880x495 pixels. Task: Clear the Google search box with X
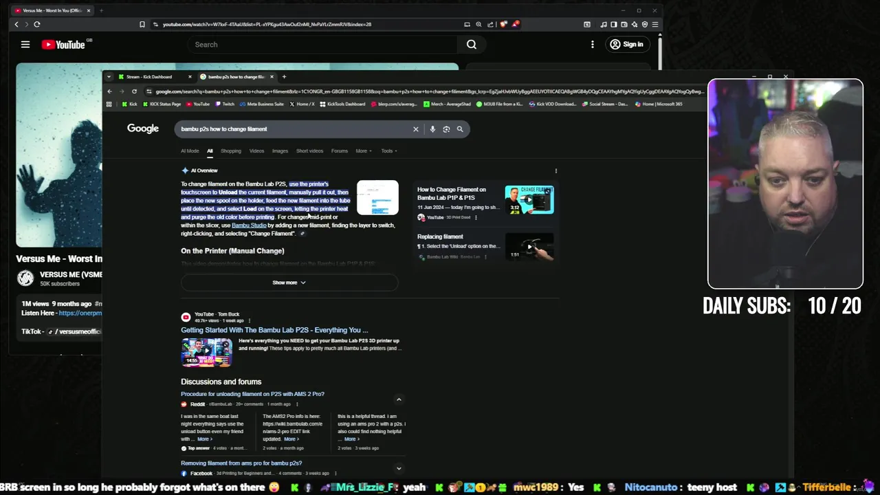(415, 129)
